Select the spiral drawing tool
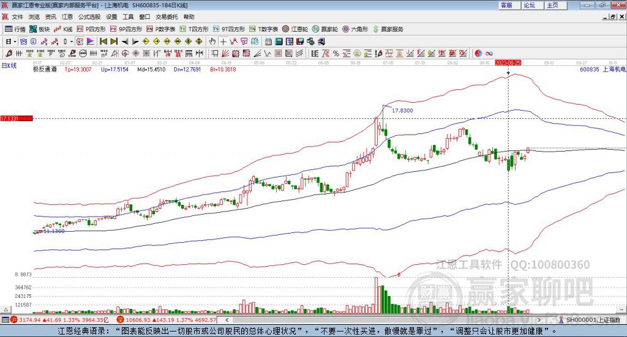 [x=62, y=53]
